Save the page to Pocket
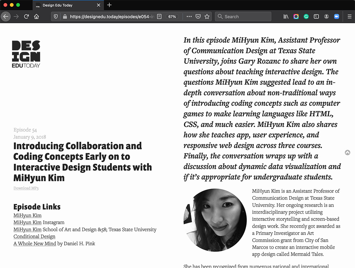This screenshot has height=268, width=355. pos(198,17)
